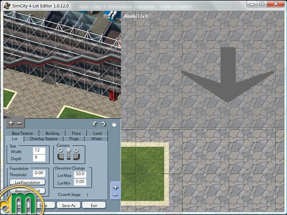Edit the Depth size field
287x215 pixels.
tap(39, 158)
